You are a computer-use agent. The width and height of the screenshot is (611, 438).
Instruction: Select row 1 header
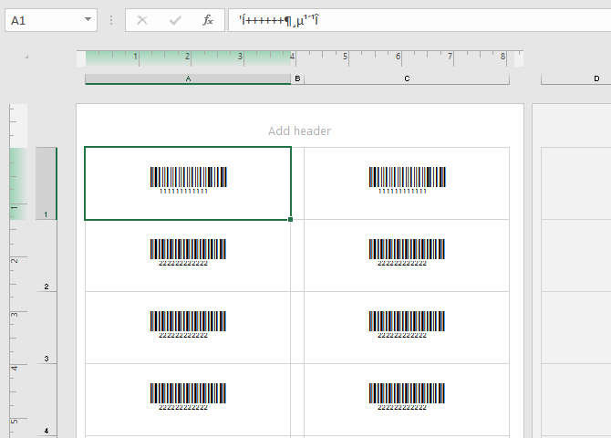46,183
